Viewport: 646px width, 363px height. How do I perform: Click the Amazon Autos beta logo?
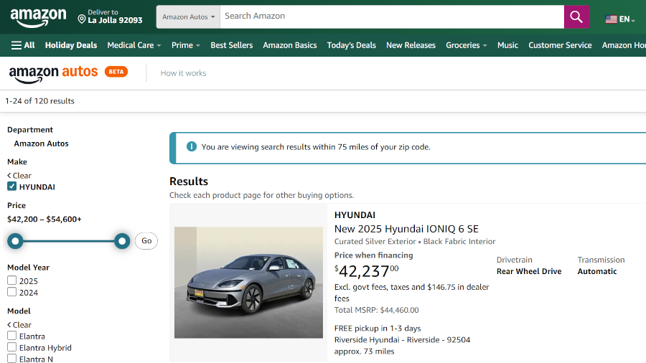[x=68, y=73]
